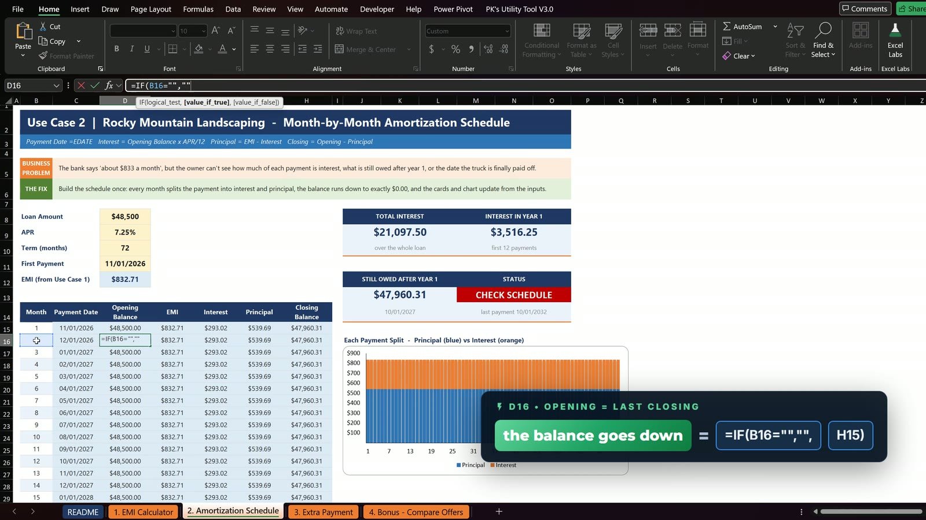Image resolution: width=926 pixels, height=520 pixels.
Task: Click the Increase Indent icon
Action: (x=318, y=49)
